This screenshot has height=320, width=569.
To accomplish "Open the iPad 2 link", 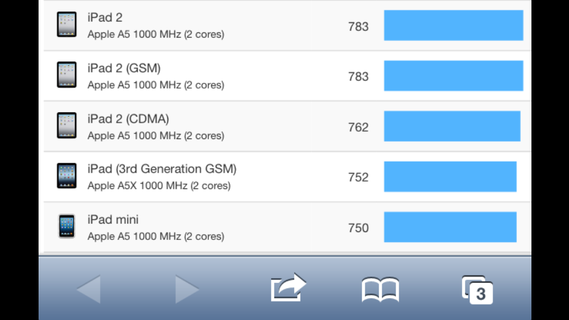I will (x=105, y=17).
